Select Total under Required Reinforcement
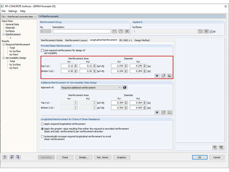 point(12,48)
